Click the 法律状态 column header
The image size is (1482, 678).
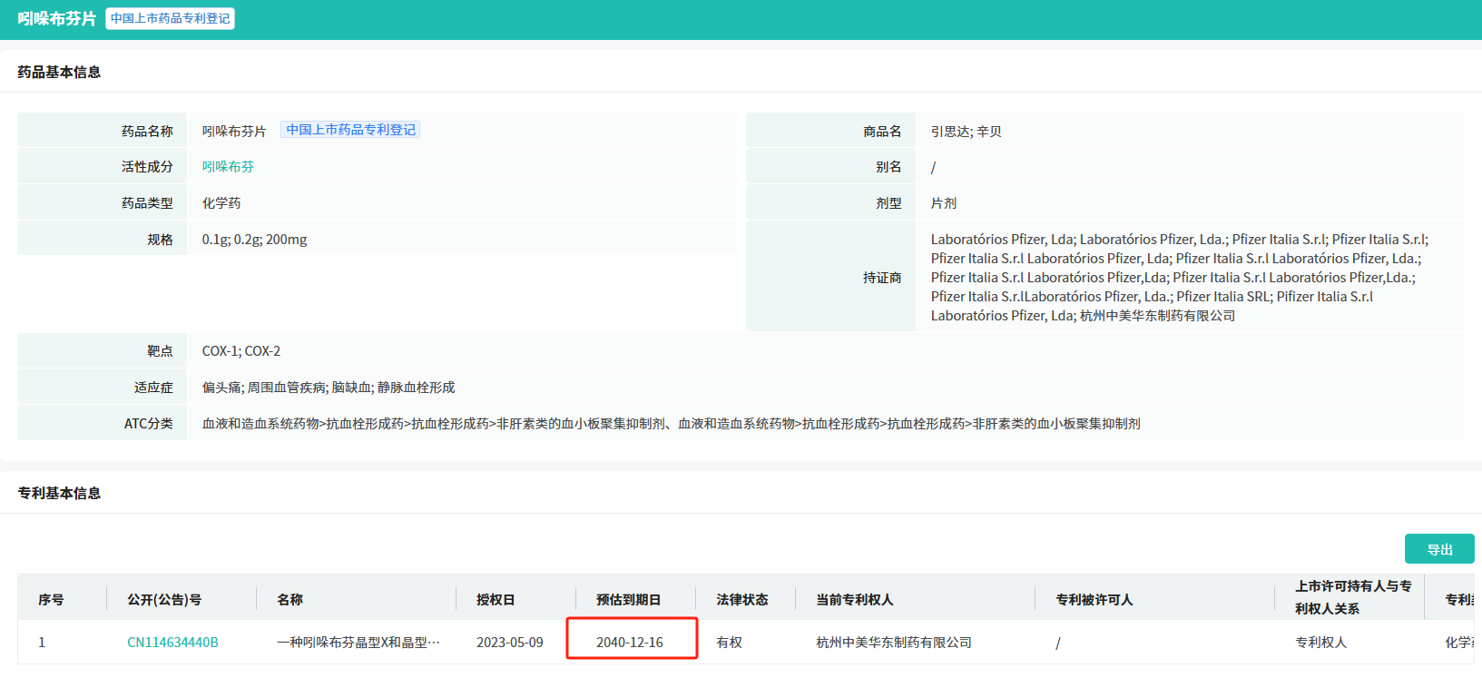pos(741,600)
